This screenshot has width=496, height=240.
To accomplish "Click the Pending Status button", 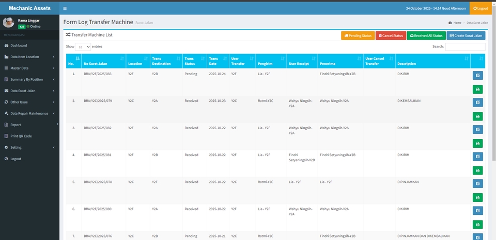I will 358,36.
